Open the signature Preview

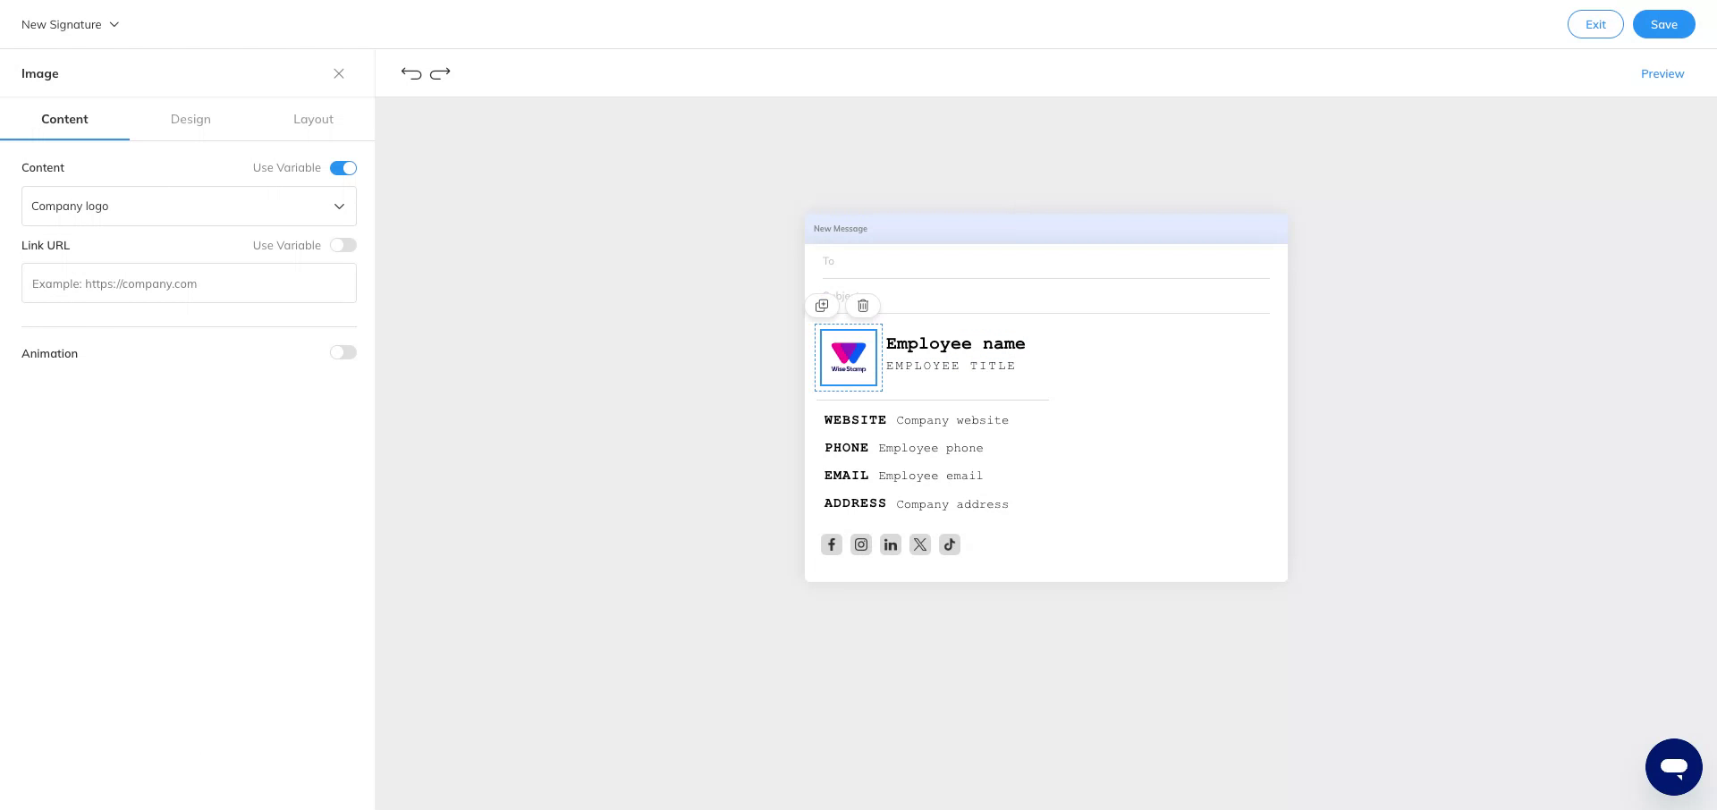[1662, 73]
